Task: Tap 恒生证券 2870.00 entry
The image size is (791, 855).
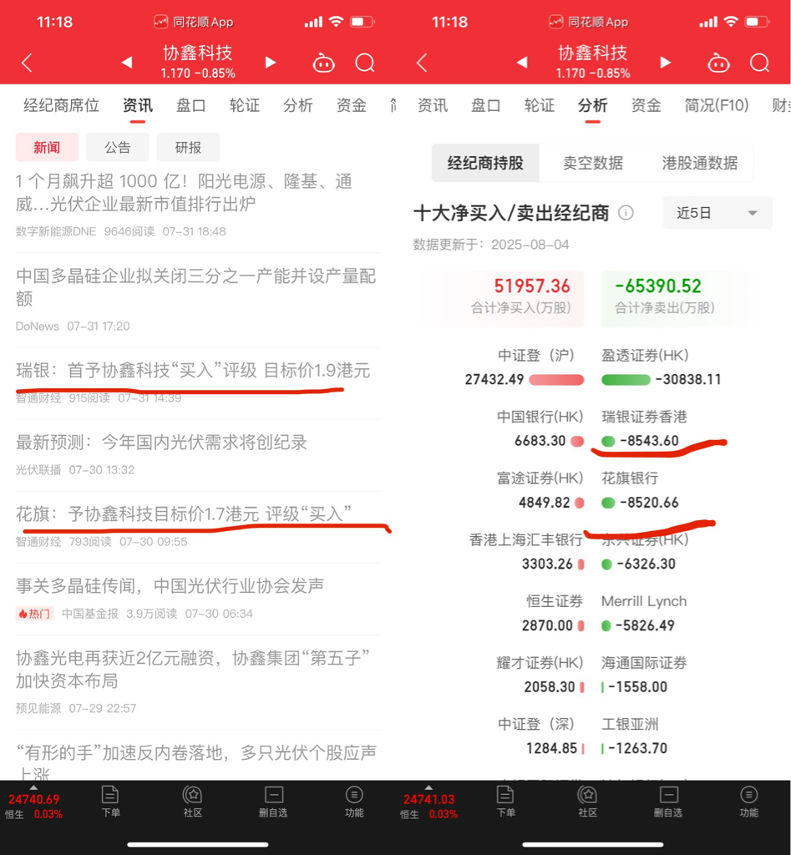Action: coord(553,614)
